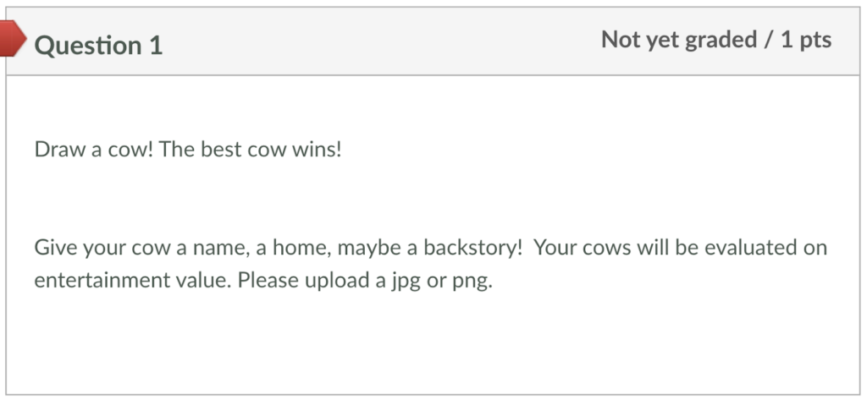Viewport: 867px width, 405px height.
Task: Click the "Draw a cow!" sentence
Action: pyautogui.click(x=93, y=151)
